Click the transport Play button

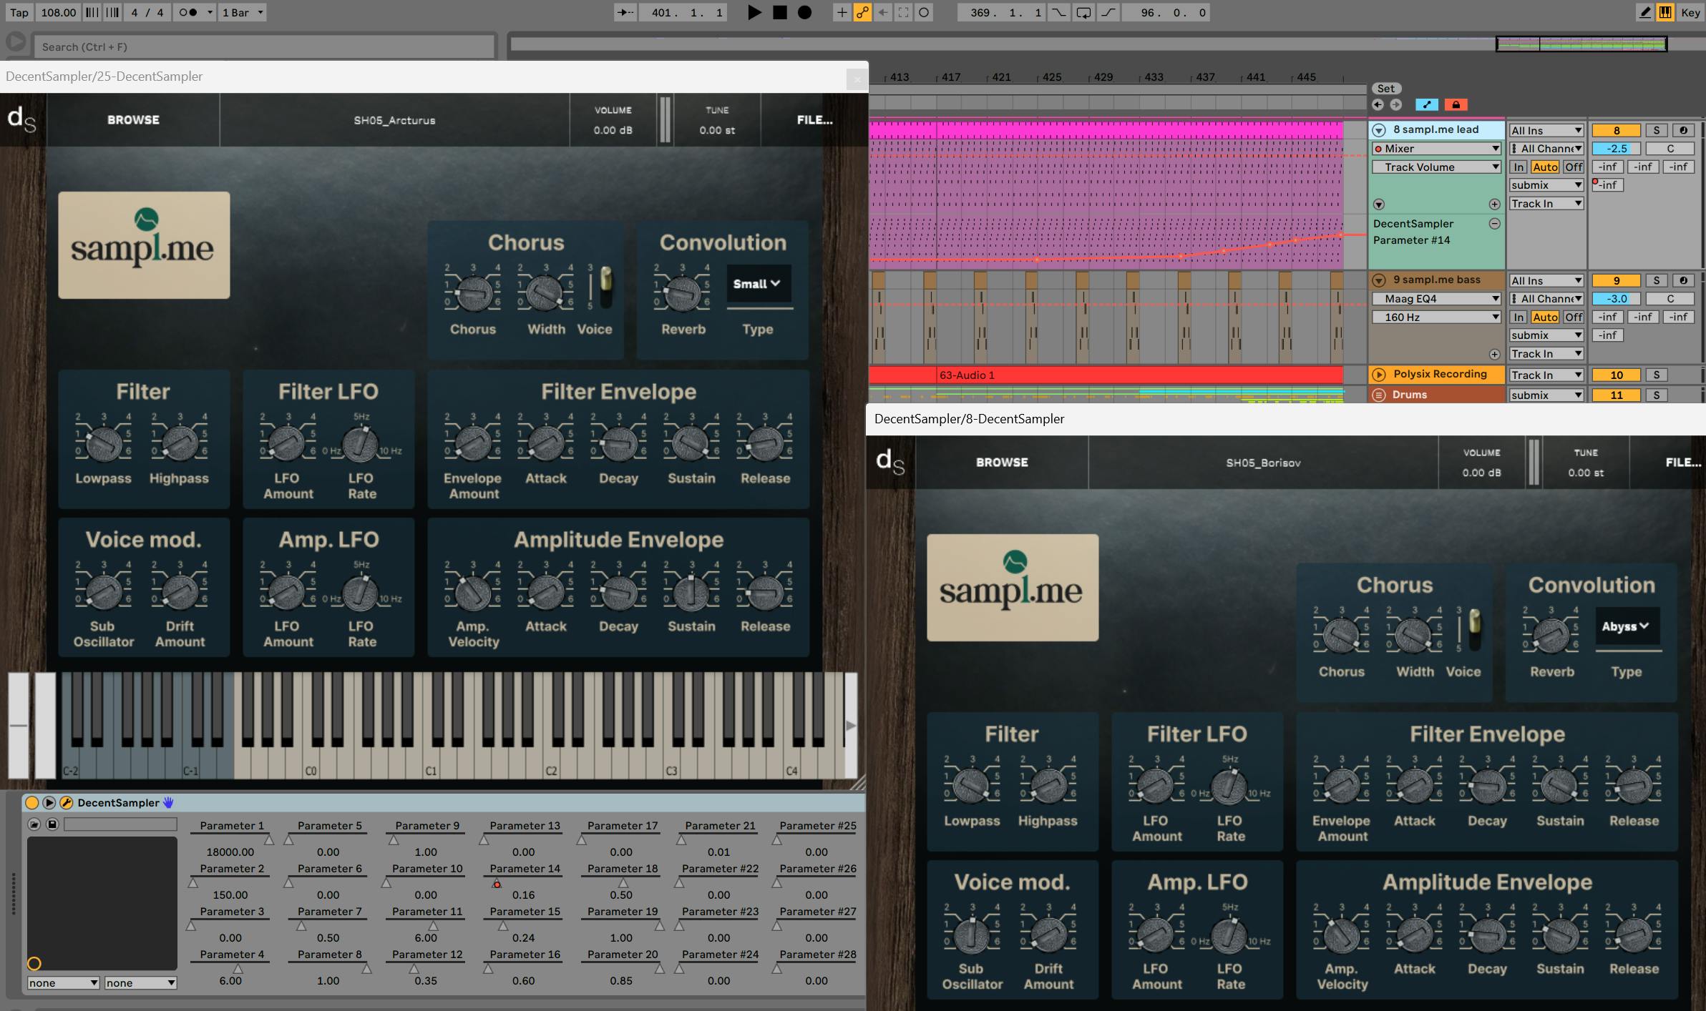[754, 12]
